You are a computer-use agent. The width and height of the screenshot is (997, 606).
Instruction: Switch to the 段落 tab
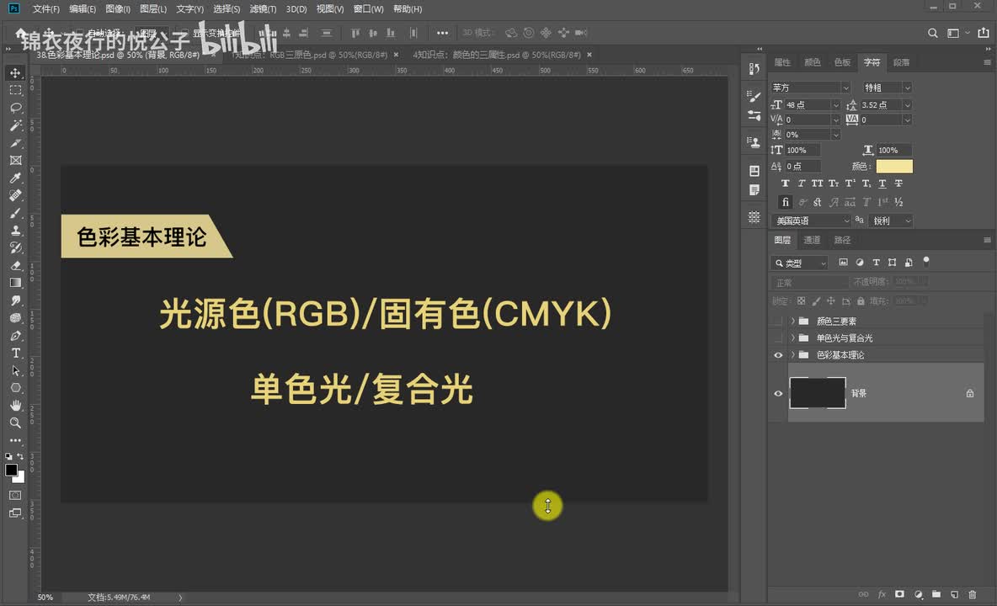tap(901, 62)
